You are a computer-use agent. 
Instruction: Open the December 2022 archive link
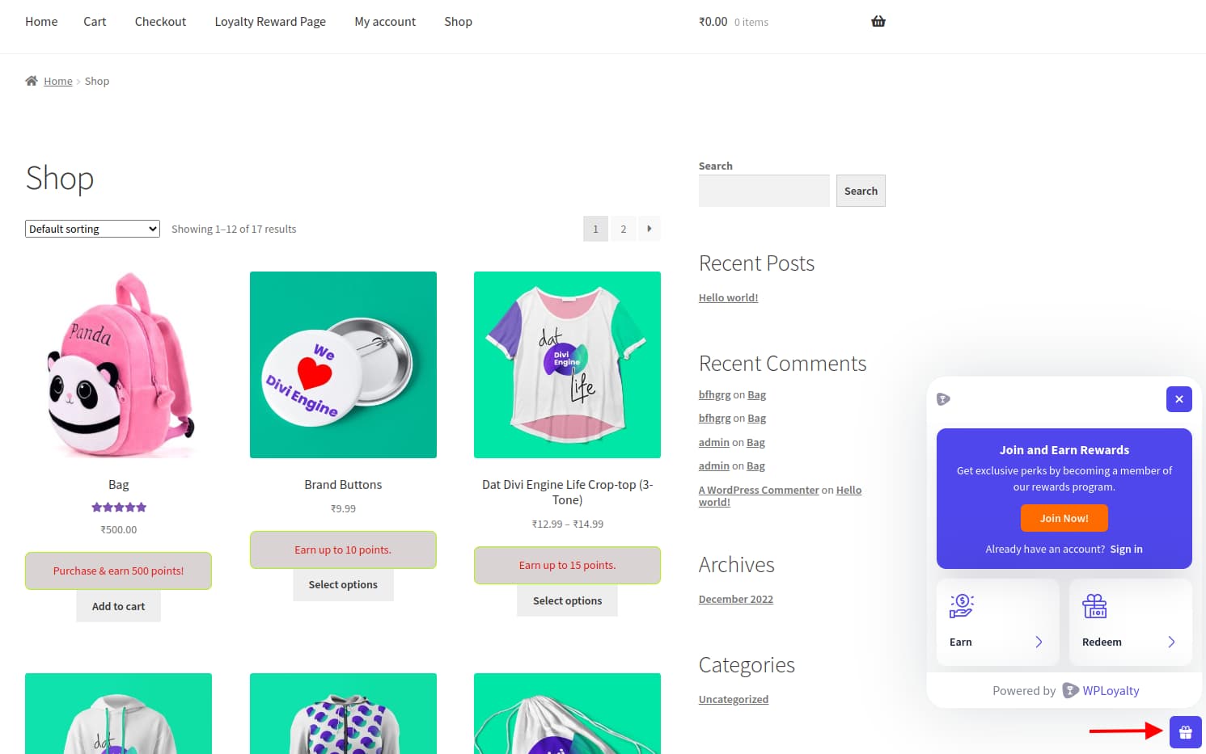[x=735, y=598]
